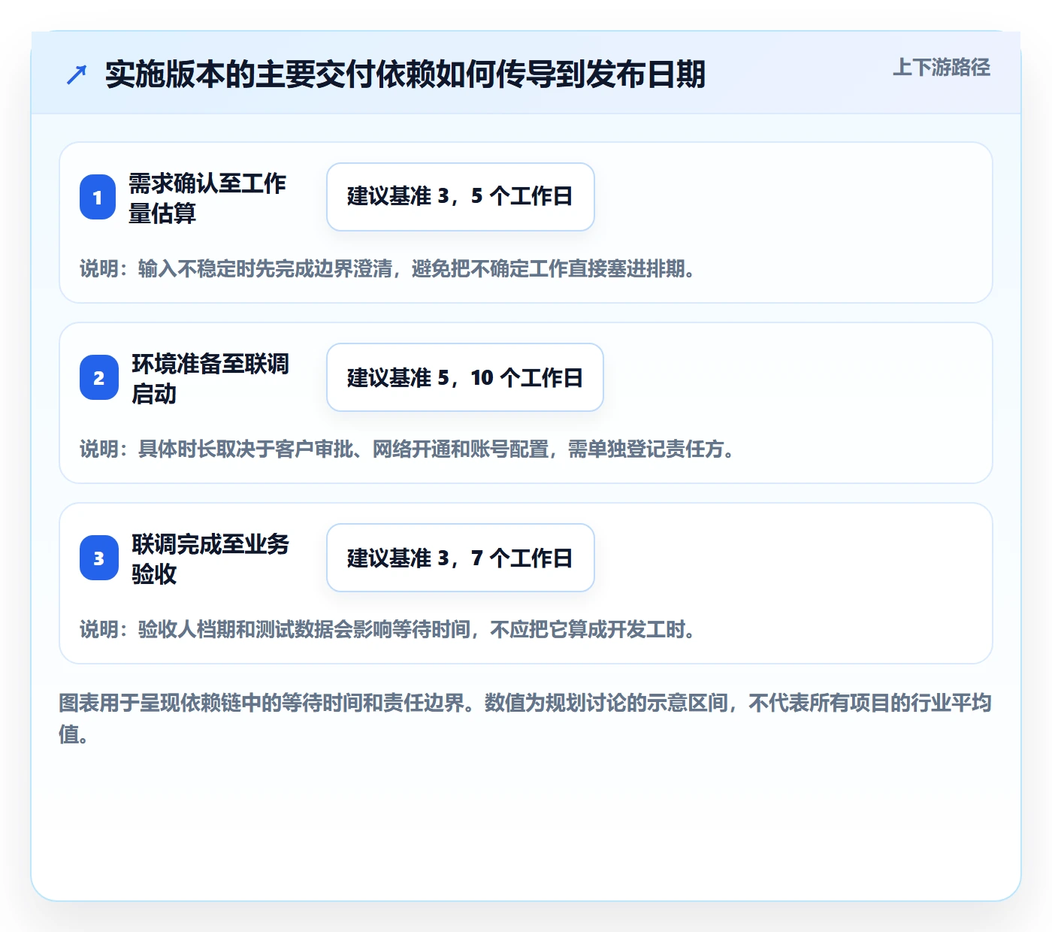Screen dimensions: 1052x932
Task: Click the number 3 step badge
Action: click(98, 558)
